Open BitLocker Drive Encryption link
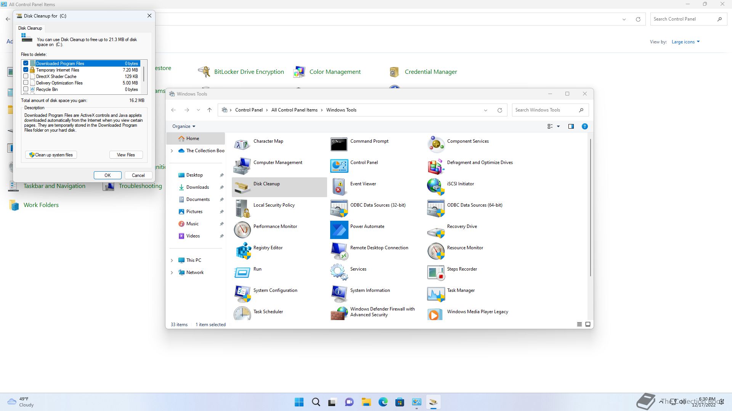This screenshot has height=411, width=732. coord(249,72)
